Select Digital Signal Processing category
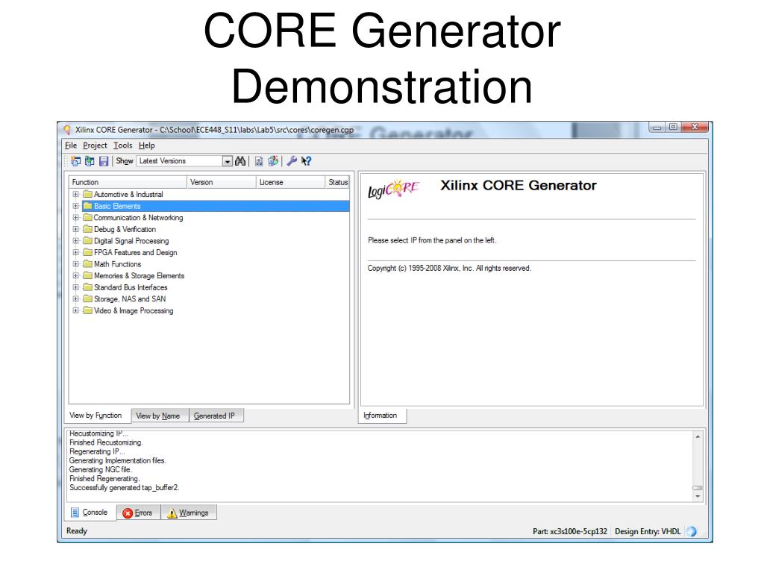The image size is (764, 573). (x=131, y=241)
